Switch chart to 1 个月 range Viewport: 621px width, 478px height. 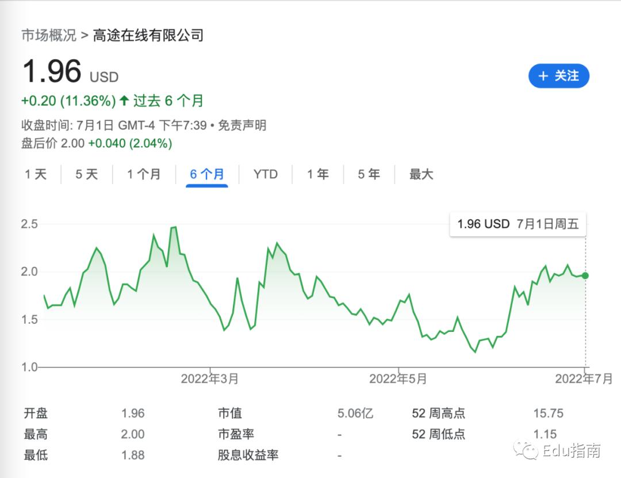144,174
